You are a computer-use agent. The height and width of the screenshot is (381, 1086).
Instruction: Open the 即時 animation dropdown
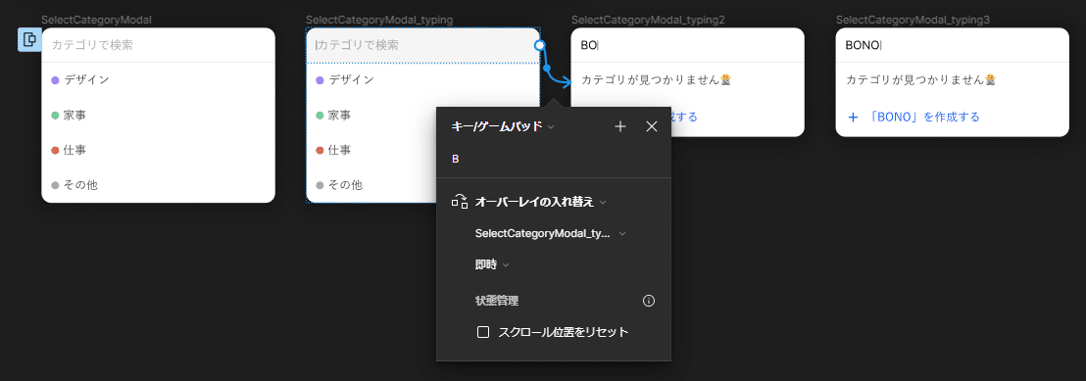492,264
